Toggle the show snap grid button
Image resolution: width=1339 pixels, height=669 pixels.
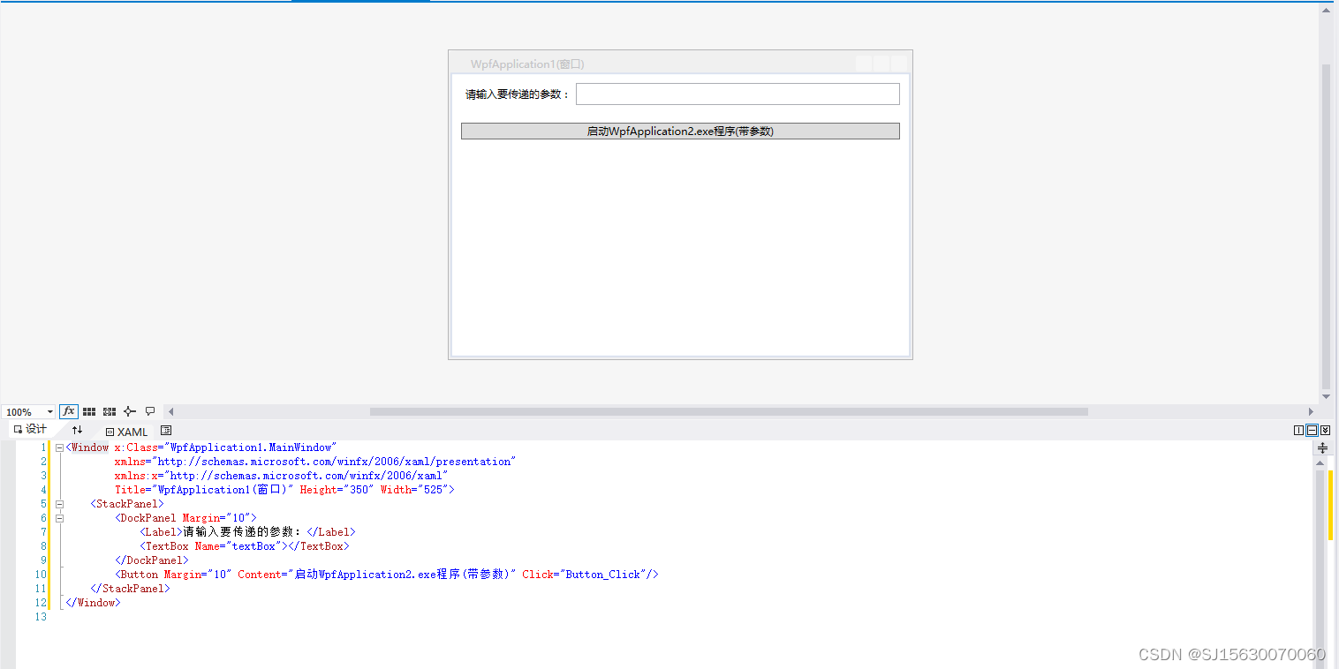[x=88, y=411]
